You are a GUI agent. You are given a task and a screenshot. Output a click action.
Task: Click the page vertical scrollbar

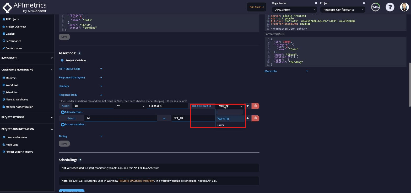(x=410, y=84)
